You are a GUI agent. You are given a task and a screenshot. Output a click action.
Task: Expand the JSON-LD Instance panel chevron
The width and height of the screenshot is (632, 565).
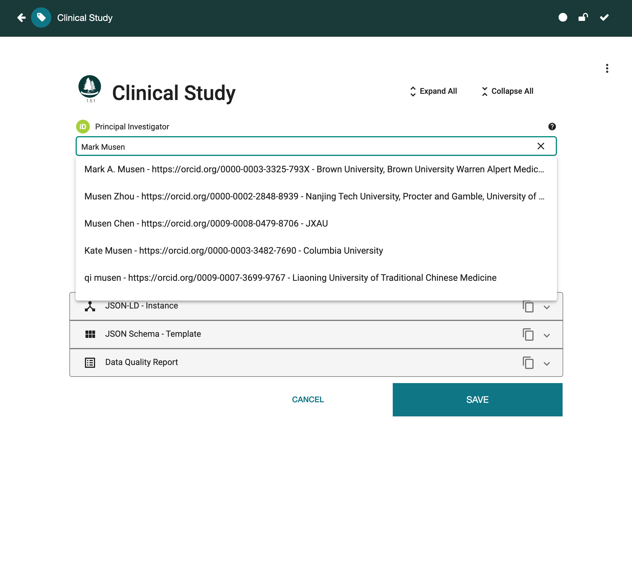[x=547, y=307]
